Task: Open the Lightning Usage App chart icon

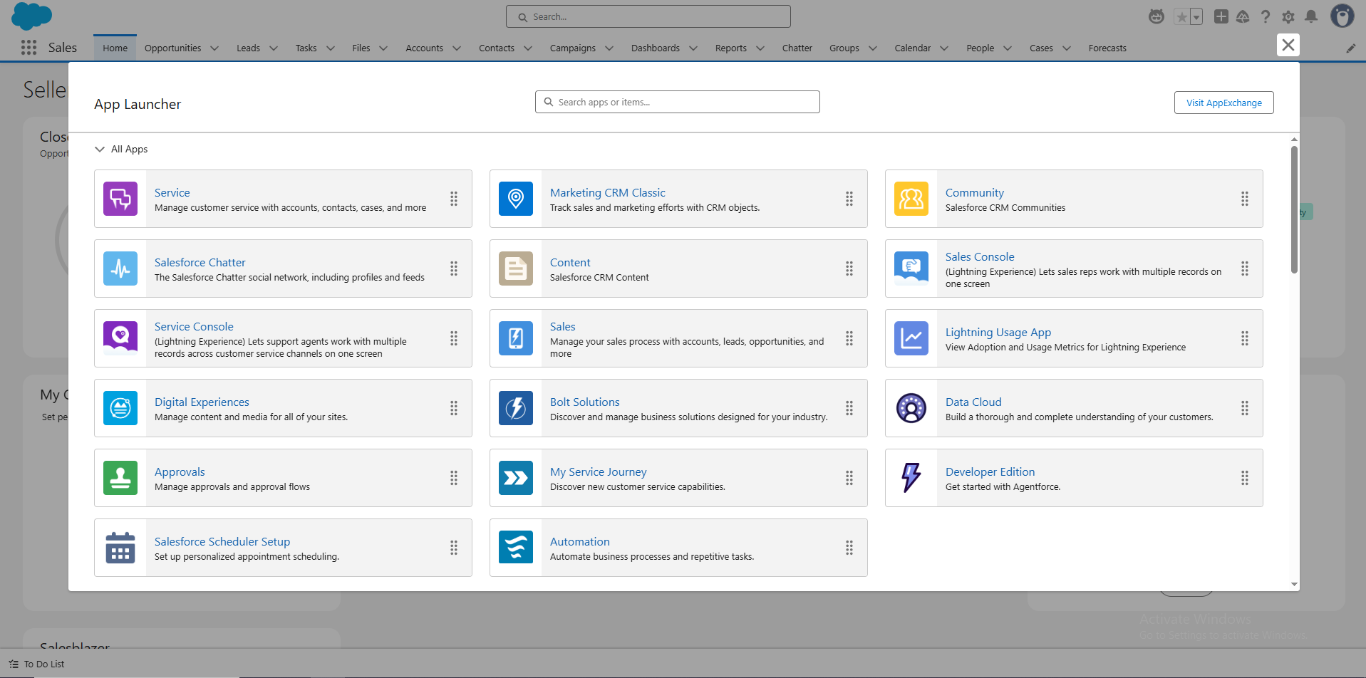Action: click(x=911, y=338)
